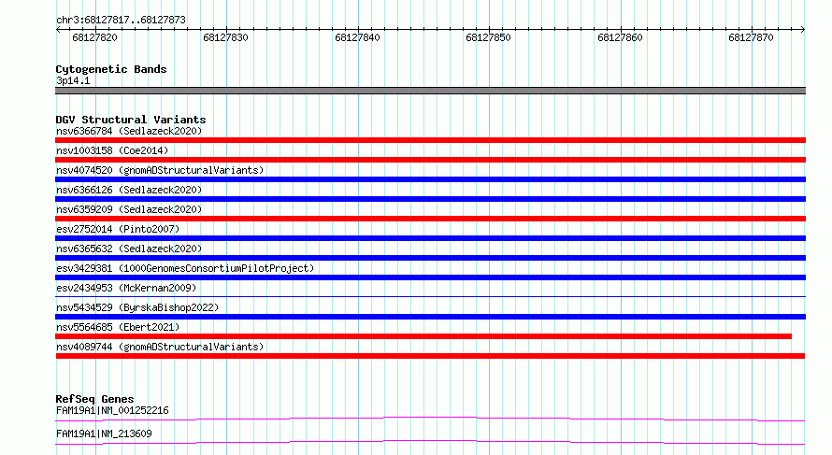Click the blue bar for esv2752014
832x455 pixels.
[x=430, y=238]
